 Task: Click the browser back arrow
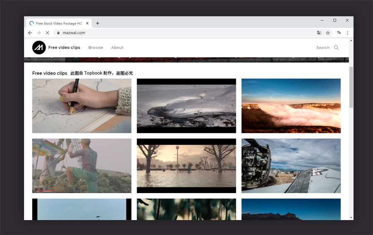point(30,33)
